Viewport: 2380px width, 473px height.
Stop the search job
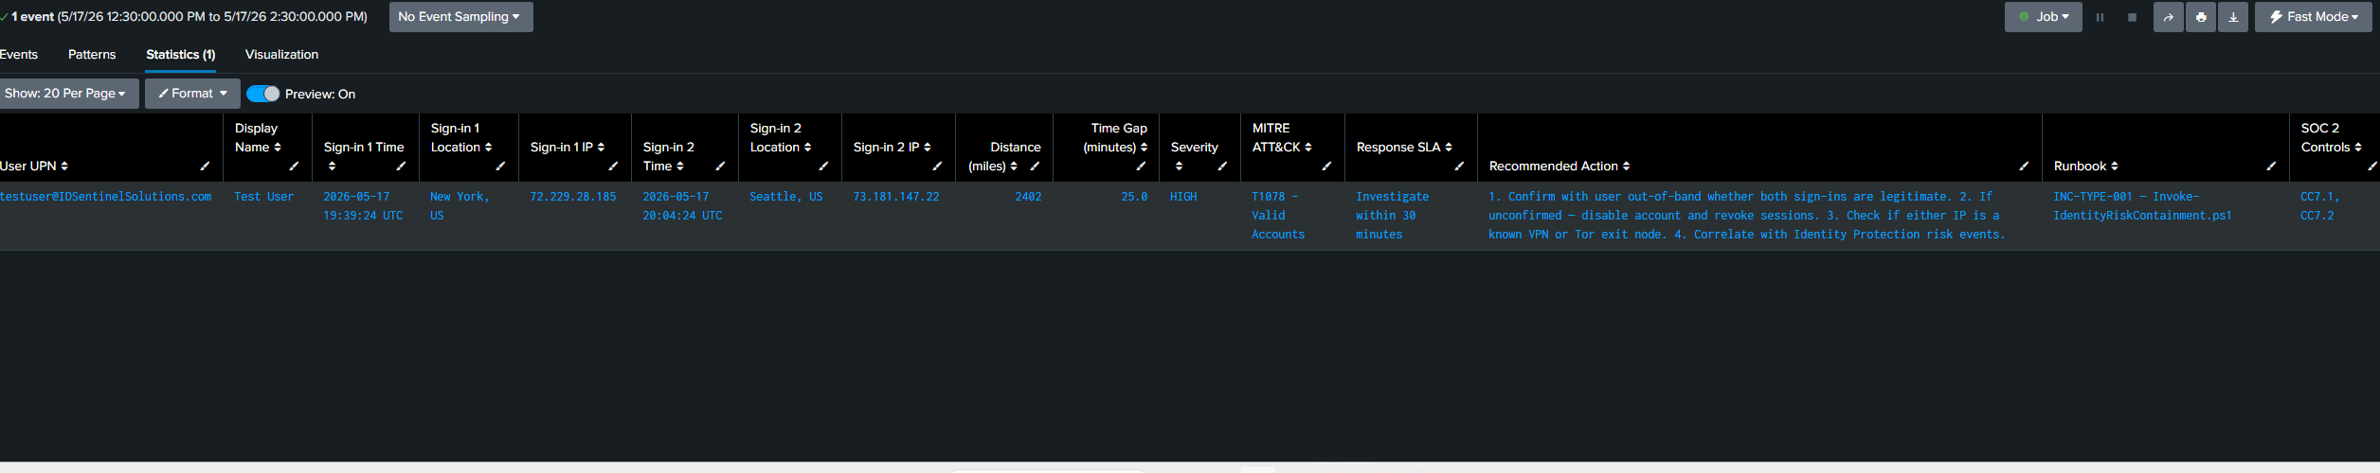point(2132,17)
